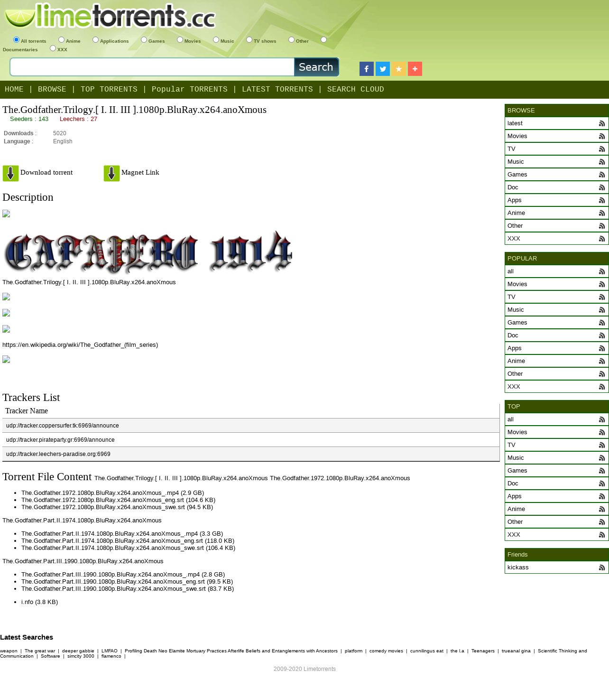
Task: Click the leechers-paradise tracker row
Action: (251, 454)
